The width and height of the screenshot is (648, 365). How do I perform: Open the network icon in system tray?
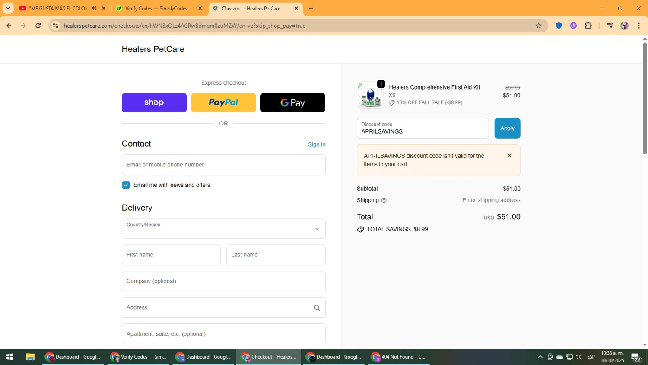pos(569,357)
